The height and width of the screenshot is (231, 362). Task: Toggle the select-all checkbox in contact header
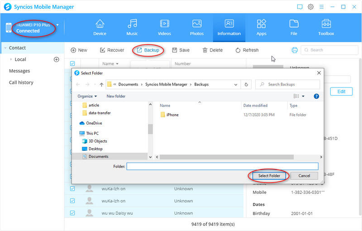72,64
